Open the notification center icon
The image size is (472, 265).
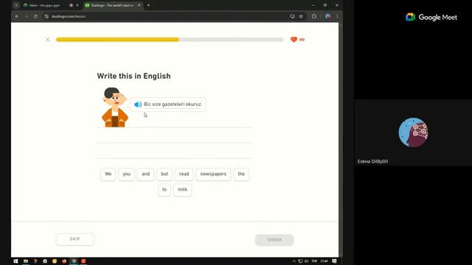click(334, 261)
